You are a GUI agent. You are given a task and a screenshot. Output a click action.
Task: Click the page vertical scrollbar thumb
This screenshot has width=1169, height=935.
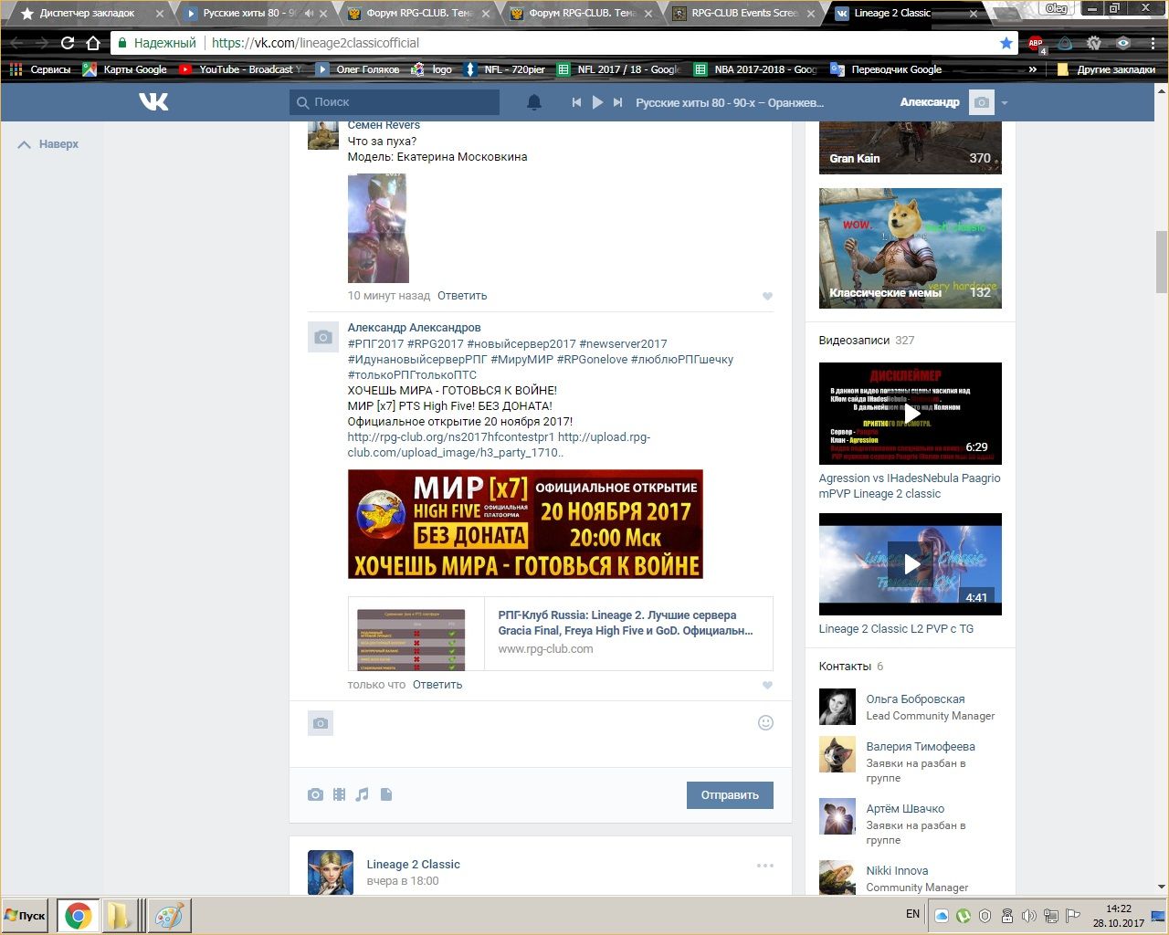coord(1161,261)
